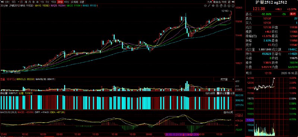Switch chart to 周 weekly candles
This screenshot has width=298, height=137.
[26, 2]
